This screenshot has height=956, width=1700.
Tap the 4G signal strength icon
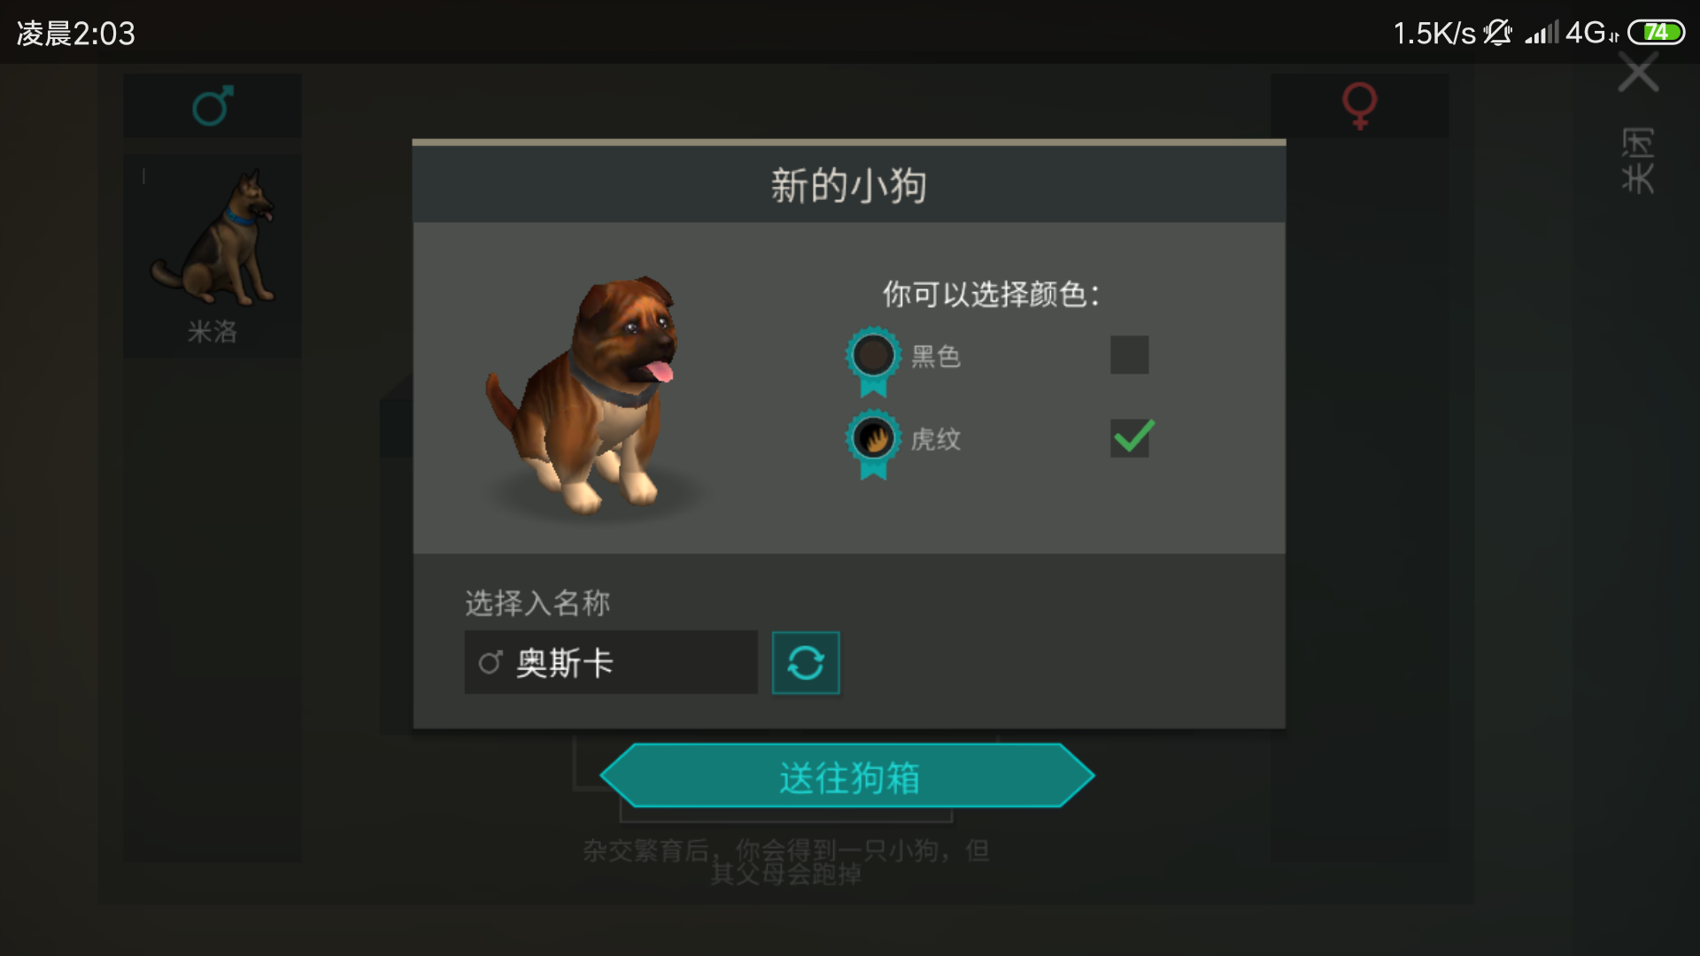pyautogui.click(x=1572, y=33)
